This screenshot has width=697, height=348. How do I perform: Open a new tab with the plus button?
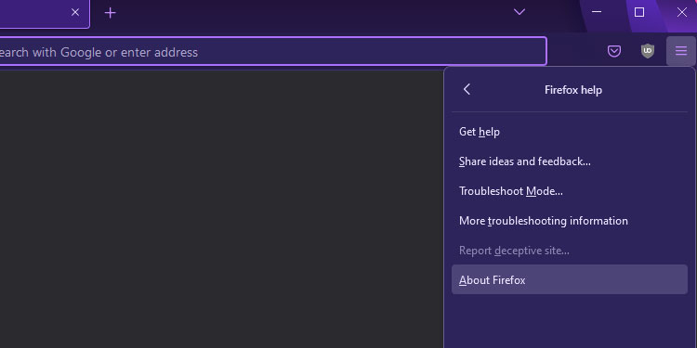110,13
